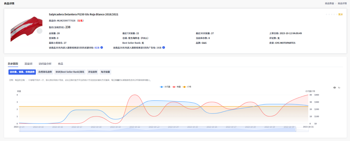Select BSR(Best Seller Rank)排名 button
Screen dimensions: 350x141
click(70, 72)
